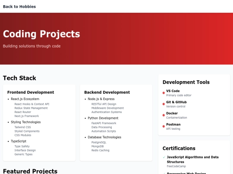233x174 pixels.
Task: Click the TypeScript list item
Action: point(19,141)
